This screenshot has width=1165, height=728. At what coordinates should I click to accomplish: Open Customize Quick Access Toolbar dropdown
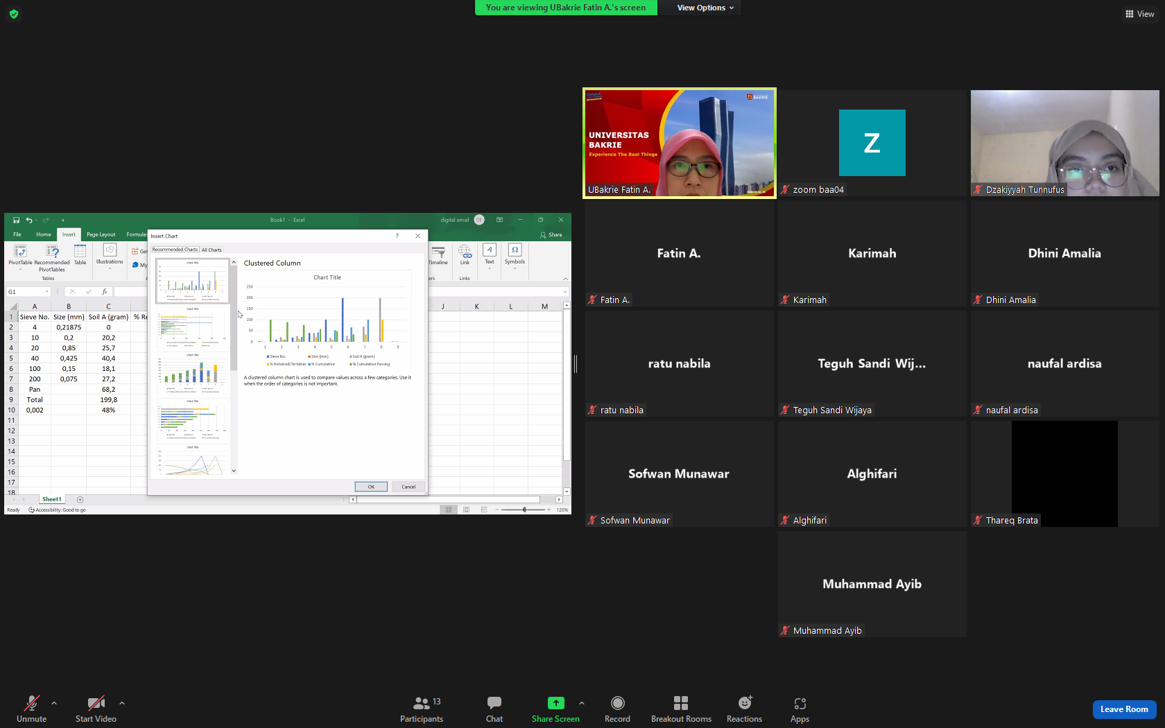pos(62,220)
